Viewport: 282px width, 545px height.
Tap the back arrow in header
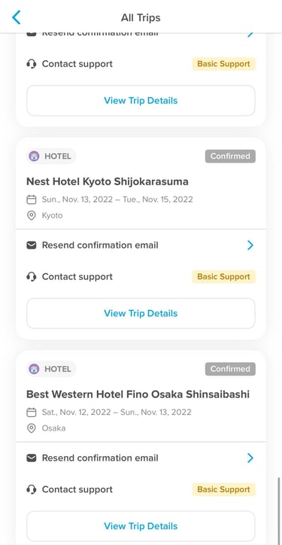(16, 17)
